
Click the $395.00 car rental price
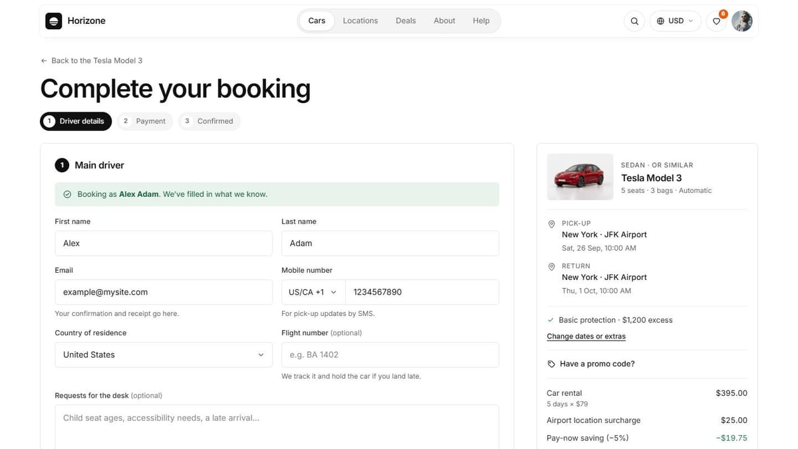[731, 393]
